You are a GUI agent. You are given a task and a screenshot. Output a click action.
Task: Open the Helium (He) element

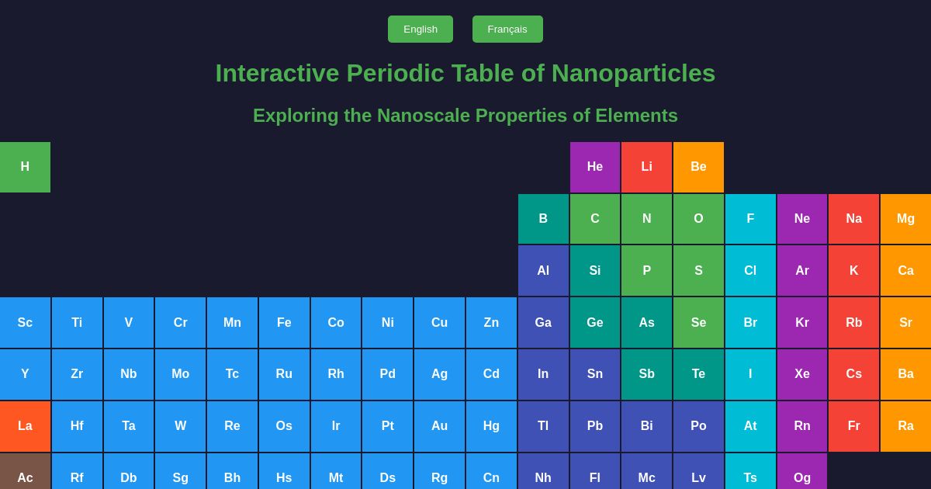click(x=594, y=167)
